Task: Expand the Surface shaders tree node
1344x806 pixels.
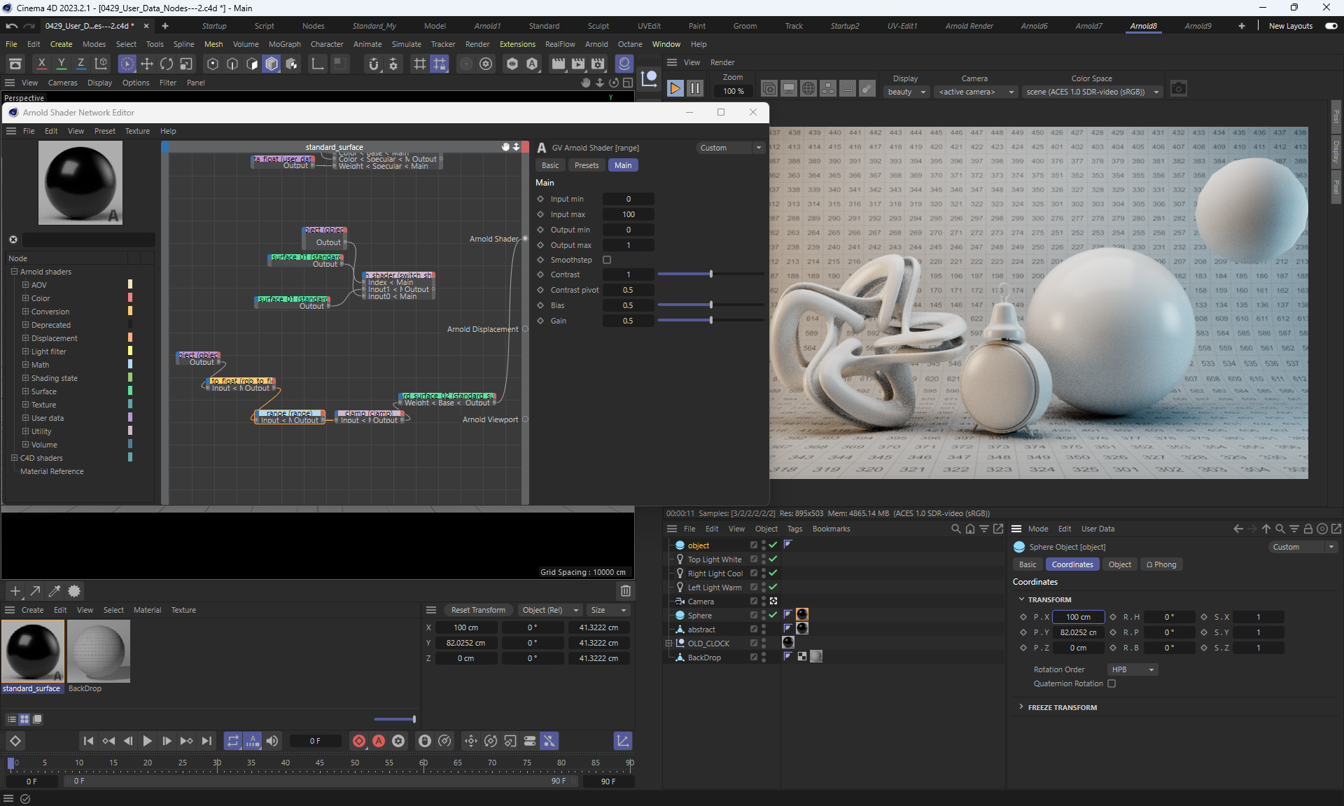Action: click(x=25, y=391)
